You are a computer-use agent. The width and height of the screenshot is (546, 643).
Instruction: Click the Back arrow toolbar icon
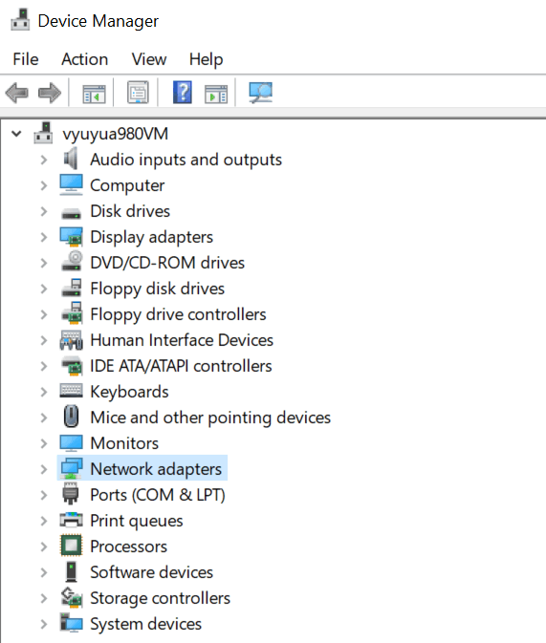pos(17,93)
